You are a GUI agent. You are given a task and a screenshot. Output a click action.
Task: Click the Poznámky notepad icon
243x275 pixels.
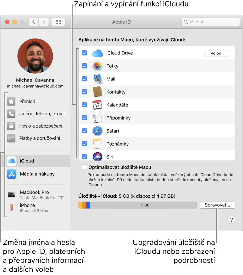pyautogui.click(x=98, y=144)
